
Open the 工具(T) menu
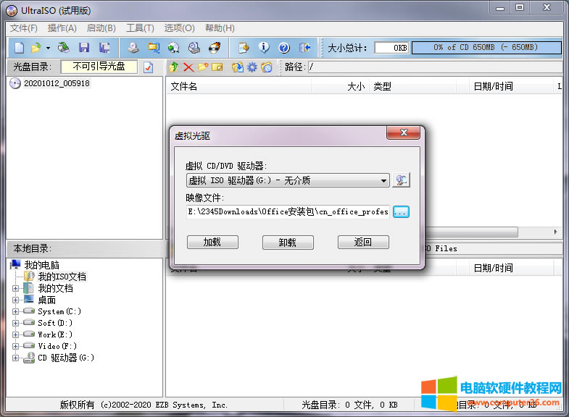pyautogui.click(x=140, y=28)
